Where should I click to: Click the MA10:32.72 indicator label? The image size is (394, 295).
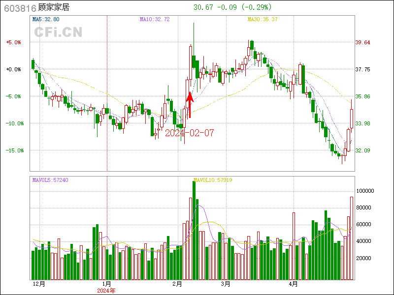point(155,19)
